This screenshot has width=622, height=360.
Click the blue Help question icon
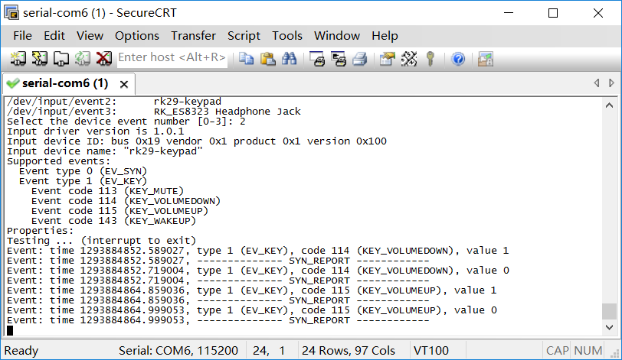458,59
